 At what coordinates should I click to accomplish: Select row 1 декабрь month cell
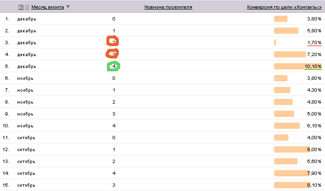point(26,19)
